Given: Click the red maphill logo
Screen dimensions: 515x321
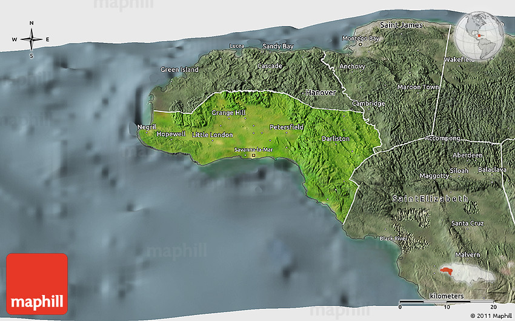Looking at the screenshot, I should point(37,284).
